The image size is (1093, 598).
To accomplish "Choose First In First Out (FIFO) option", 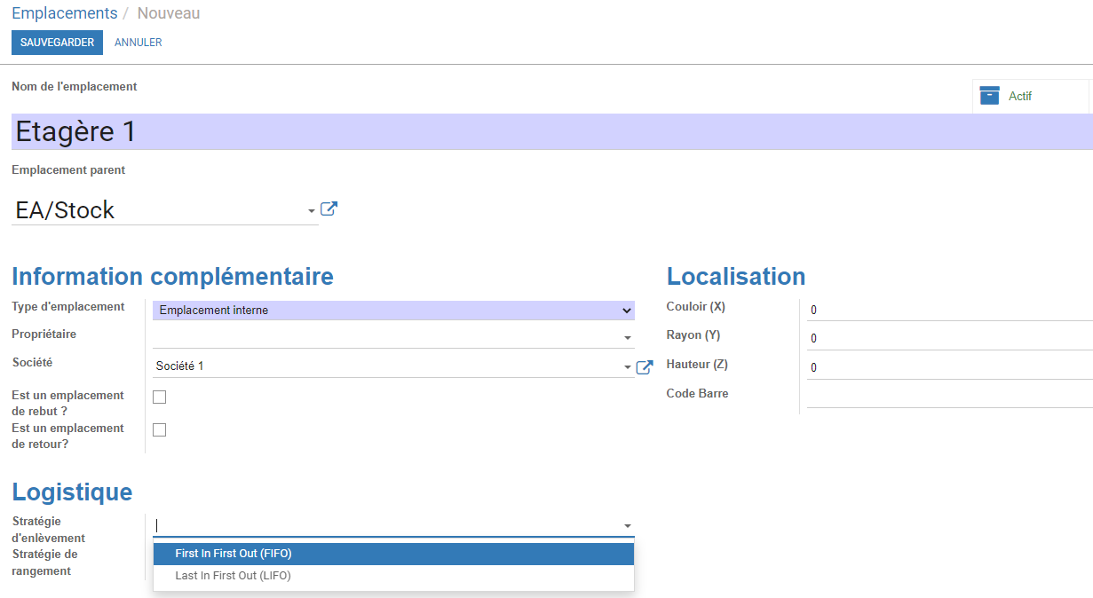I will (x=394, y=554).
